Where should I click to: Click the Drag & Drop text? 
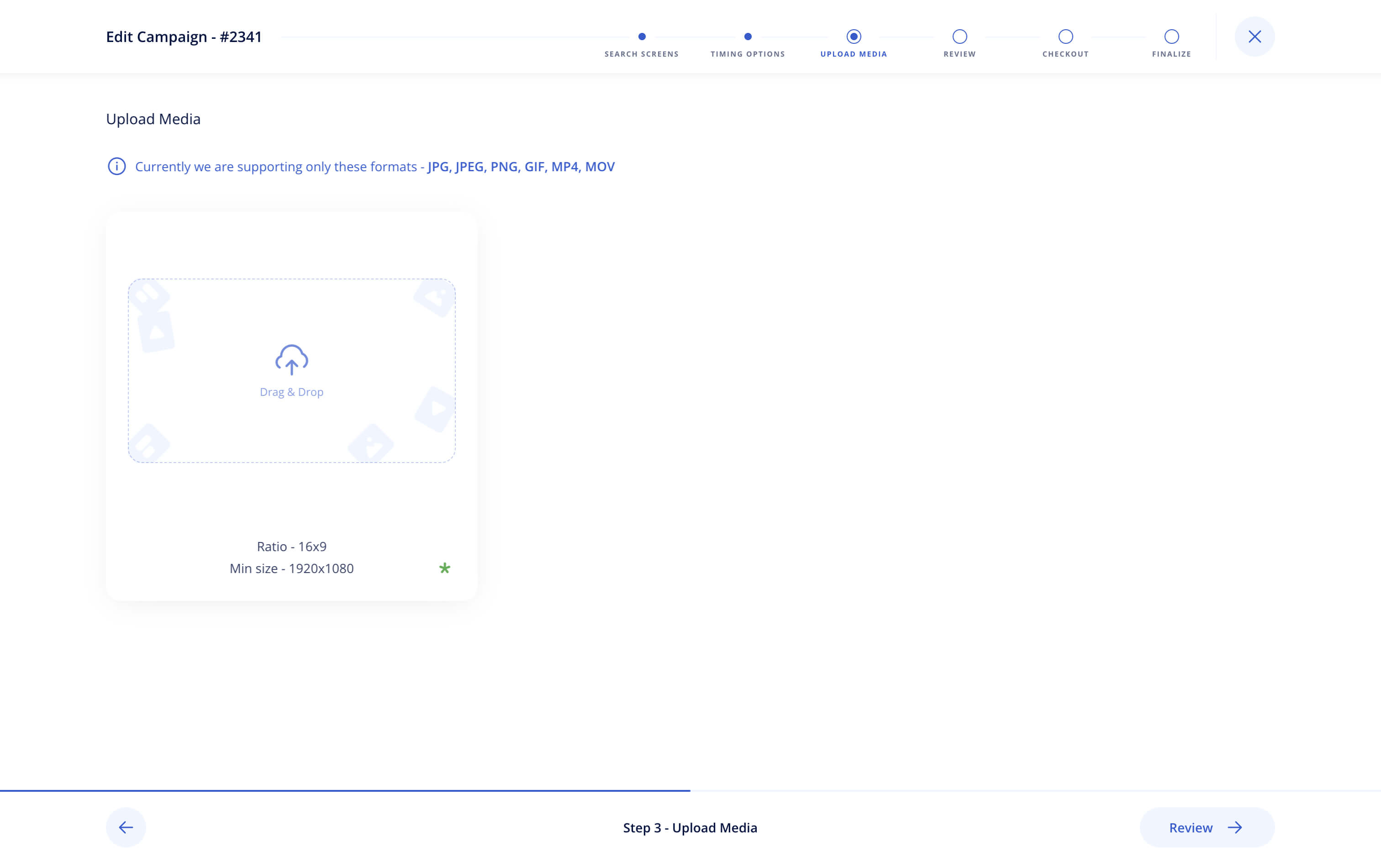(x=292, y=392)
